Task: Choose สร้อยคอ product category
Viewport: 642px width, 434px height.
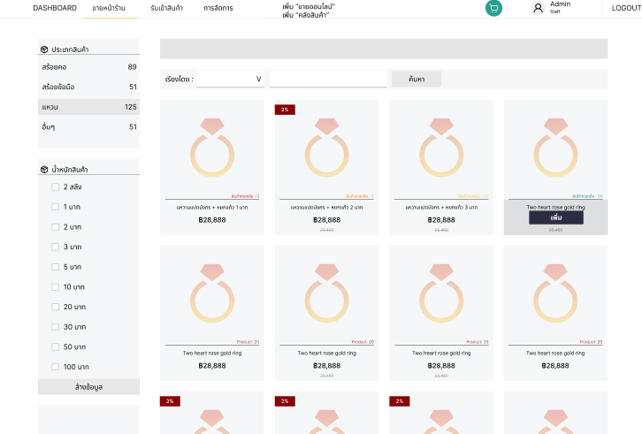Action: tap(88, 67)
